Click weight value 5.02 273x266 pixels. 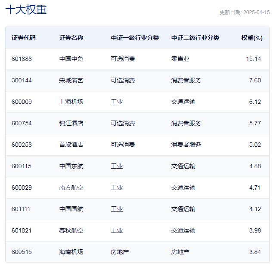[x=255, y=145]
